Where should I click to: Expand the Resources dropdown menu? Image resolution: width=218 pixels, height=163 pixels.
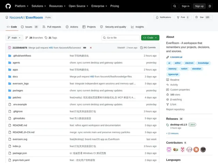(57, 6)
